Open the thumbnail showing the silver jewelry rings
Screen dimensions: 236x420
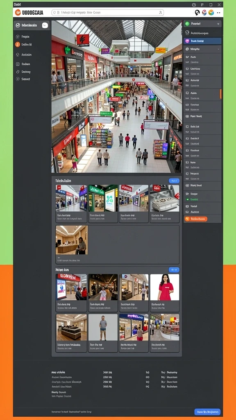165,198
